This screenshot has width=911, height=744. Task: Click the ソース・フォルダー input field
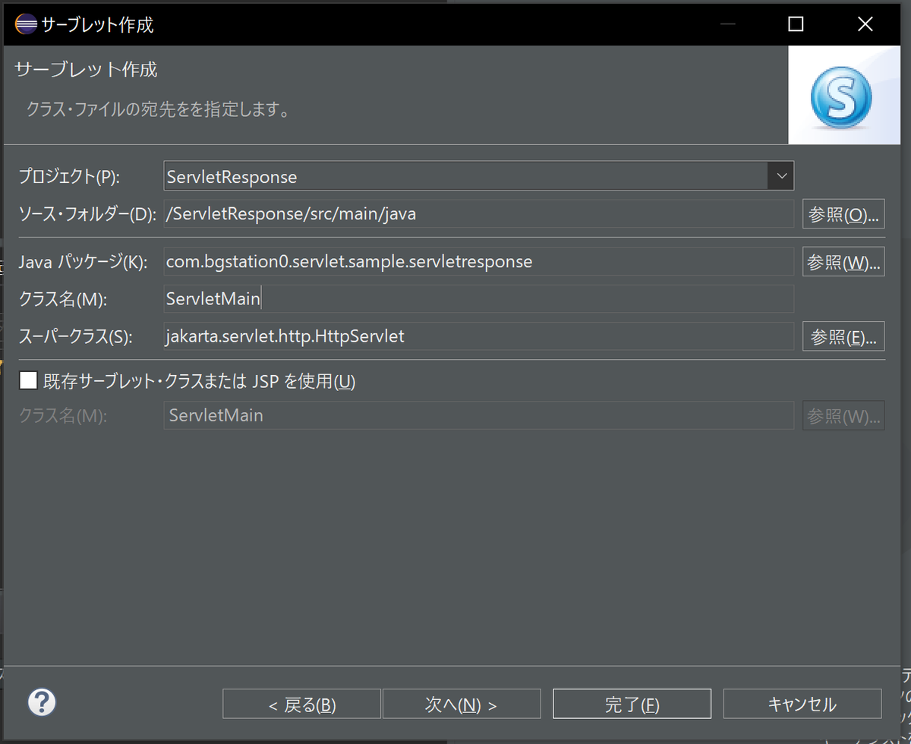(x=478, y=214)
